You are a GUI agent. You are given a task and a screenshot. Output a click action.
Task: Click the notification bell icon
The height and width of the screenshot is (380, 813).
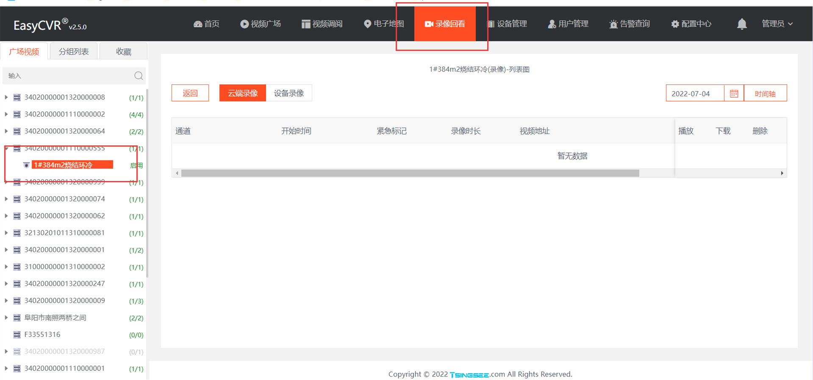pyautogui.click(x=741, y=24)
